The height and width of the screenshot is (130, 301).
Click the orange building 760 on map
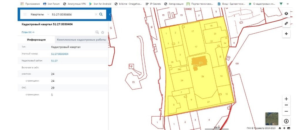pyautogui.click(x=200, y=61)
